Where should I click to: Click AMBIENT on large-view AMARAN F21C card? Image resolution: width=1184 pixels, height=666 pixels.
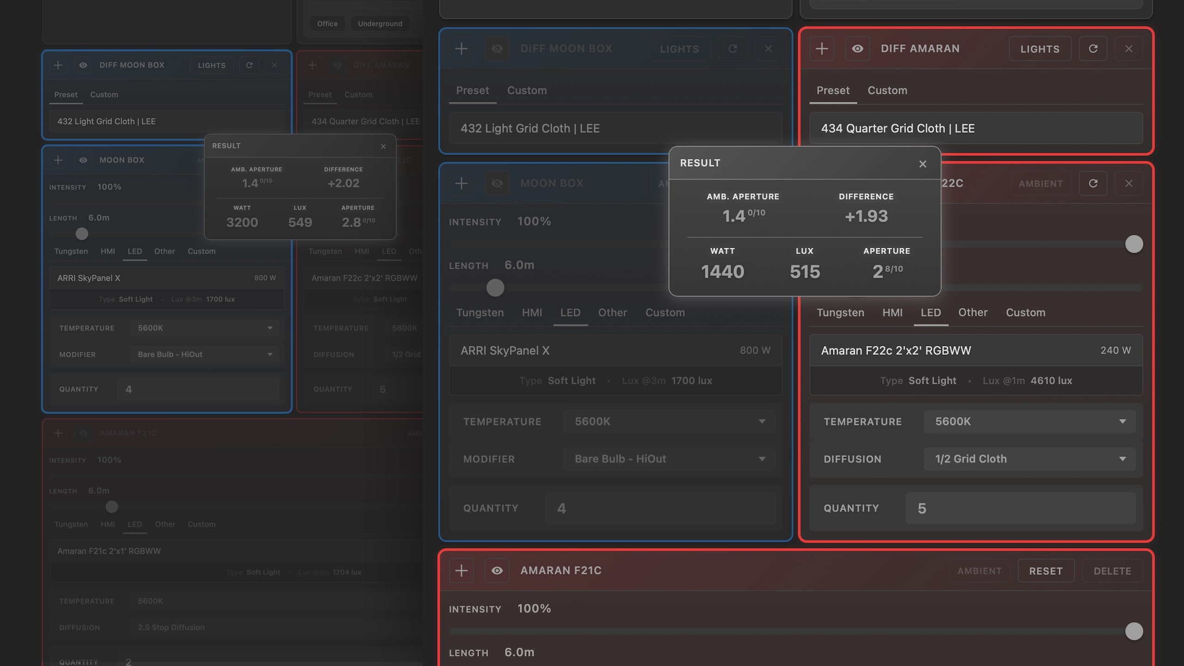[x=979, y=571]
